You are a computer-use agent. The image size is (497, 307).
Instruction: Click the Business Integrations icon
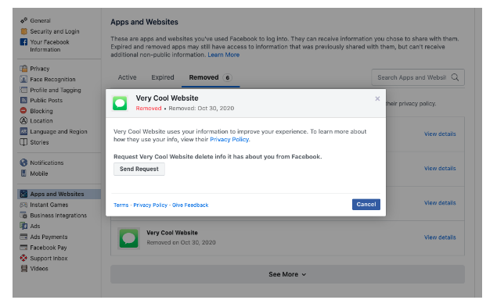pos(23,216)
